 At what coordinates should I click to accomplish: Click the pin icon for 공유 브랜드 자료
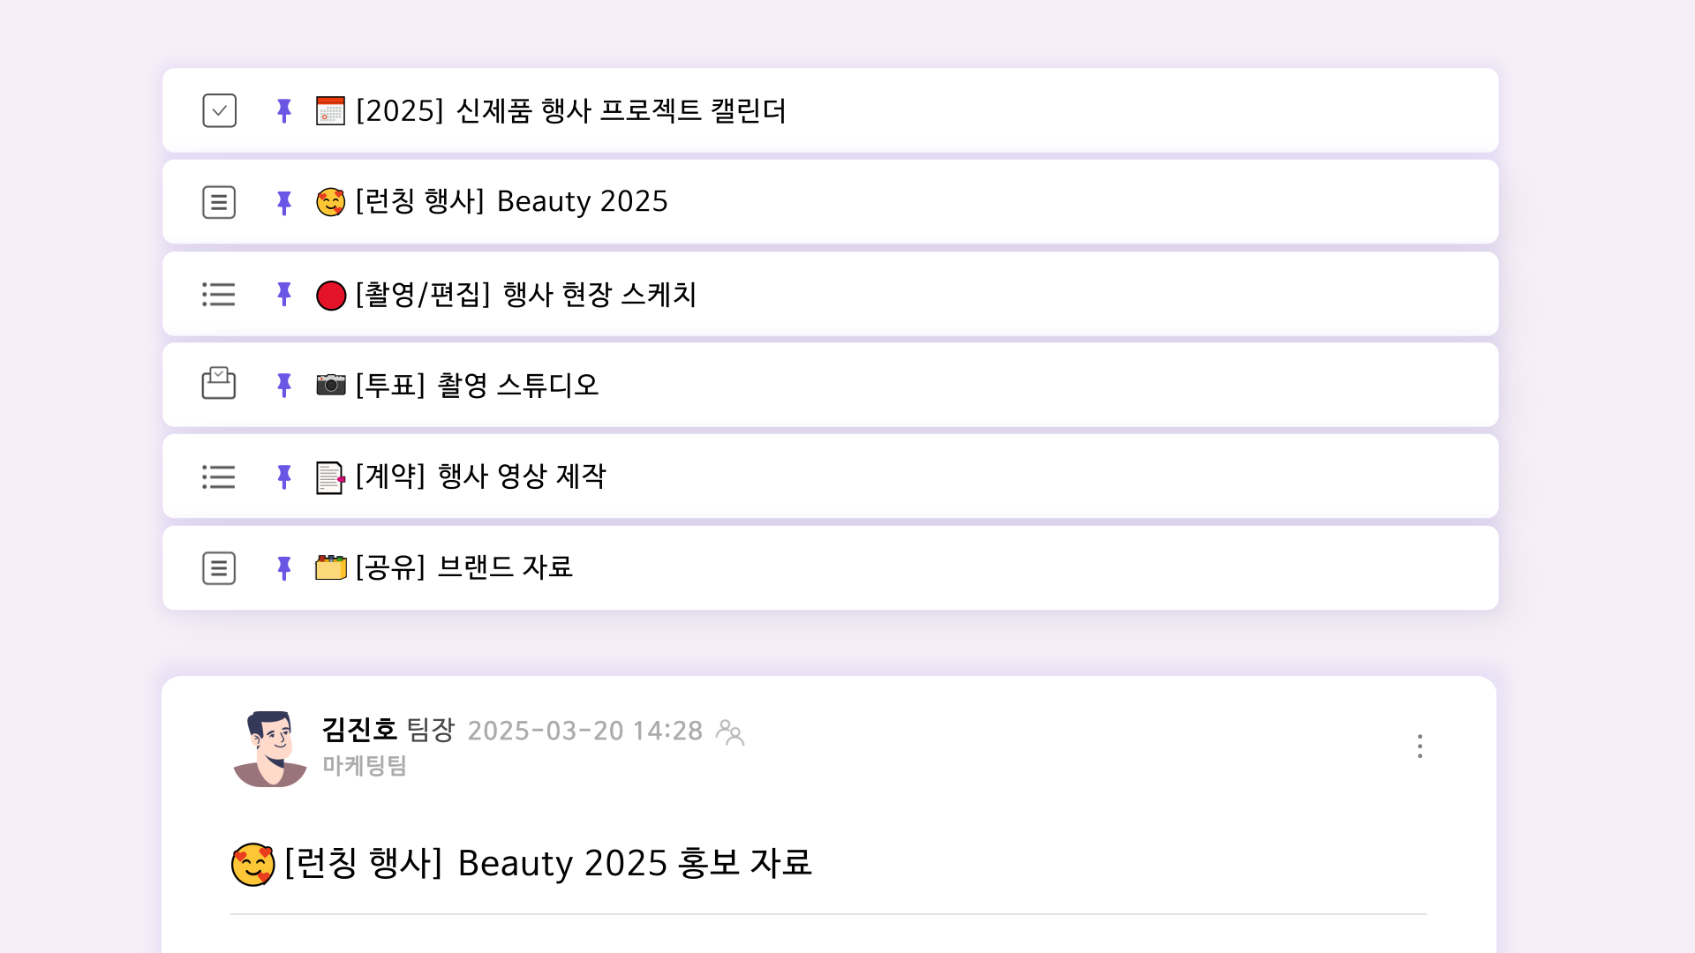[x=283, y=568]
